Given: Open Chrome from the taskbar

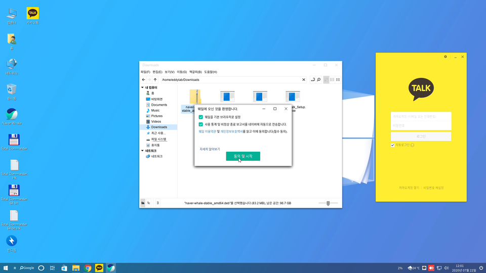Looking at the screenshot, I should (88, 268).
